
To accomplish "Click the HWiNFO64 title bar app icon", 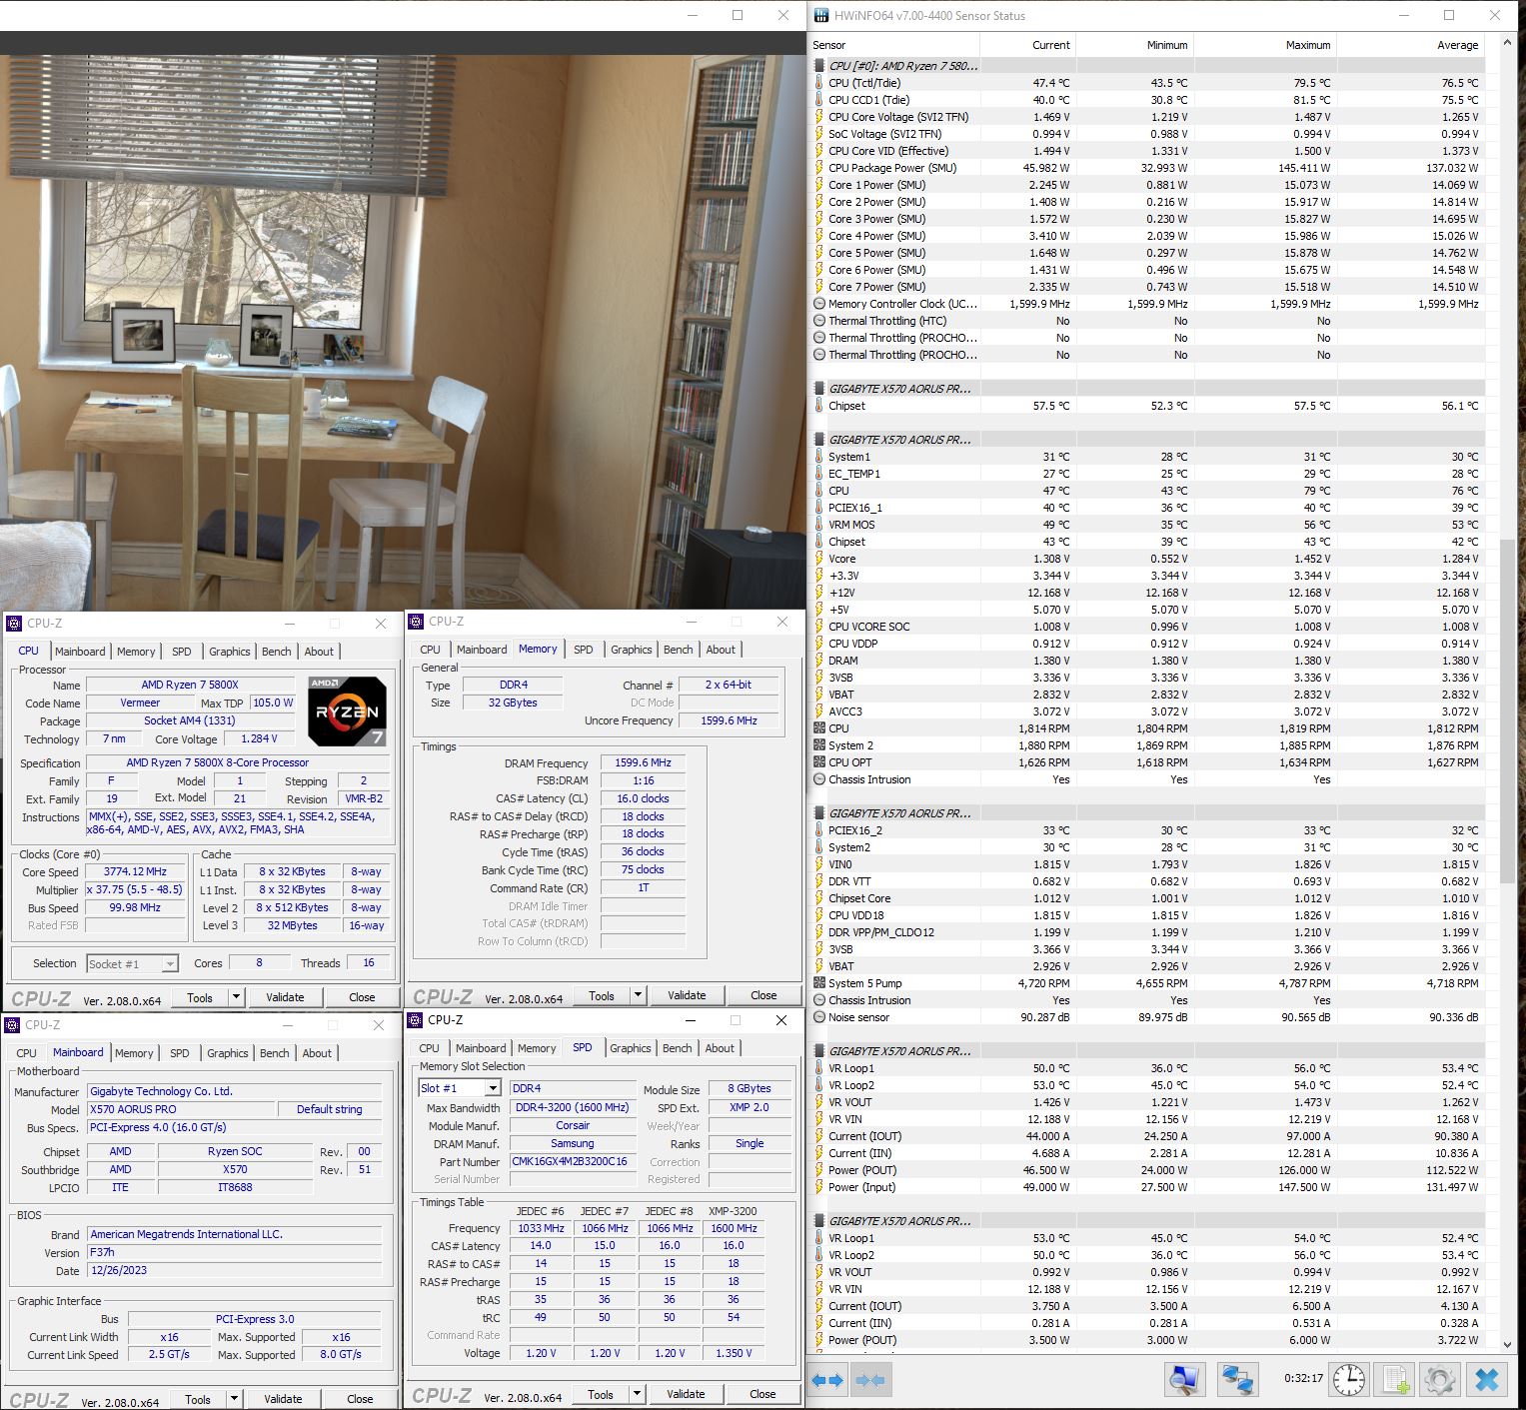I will [x=821, y=15].
